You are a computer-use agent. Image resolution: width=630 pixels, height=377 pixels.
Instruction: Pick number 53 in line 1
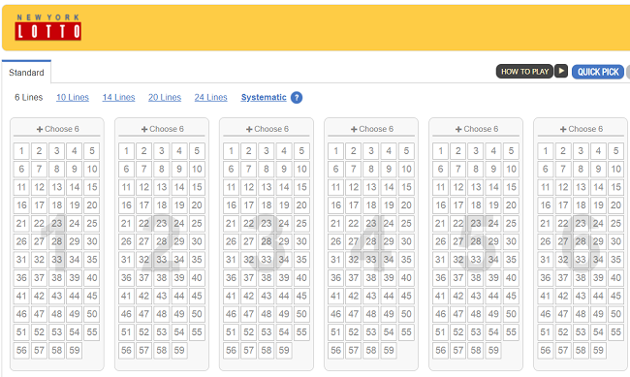56,332
